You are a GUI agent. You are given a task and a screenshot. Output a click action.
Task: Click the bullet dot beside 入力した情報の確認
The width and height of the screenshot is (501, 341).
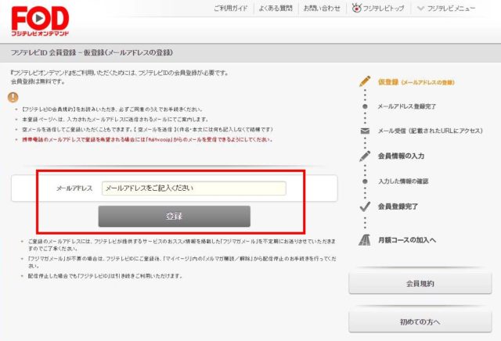click(365, 181)
